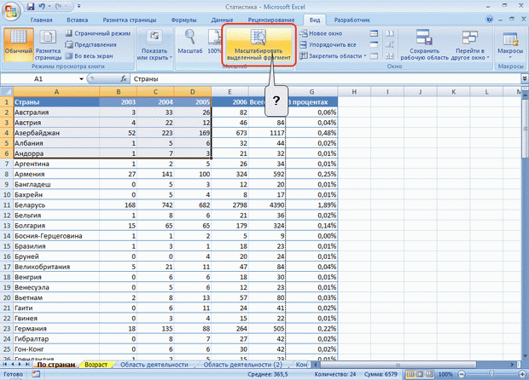
Task: Click the fx insert function icon
Action: pyautogui.click(x=124, y=79)
